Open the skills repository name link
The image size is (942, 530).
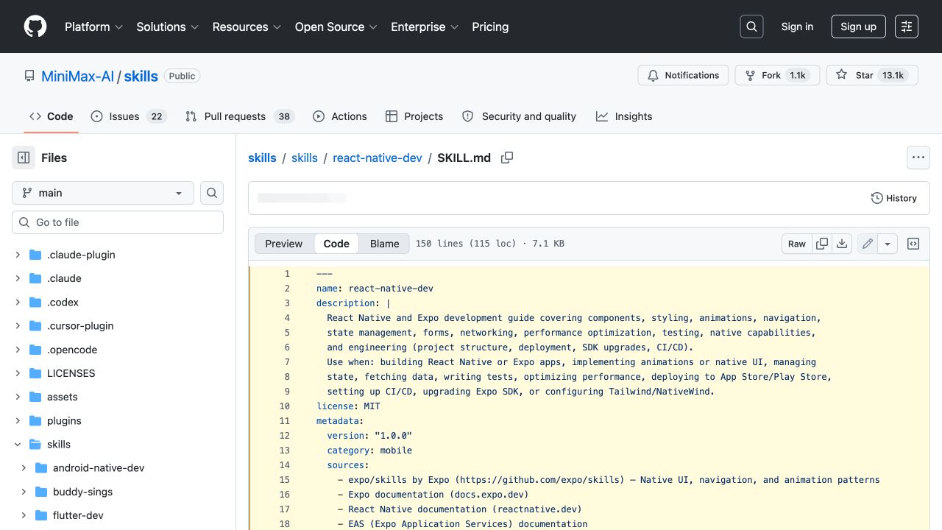141,76
